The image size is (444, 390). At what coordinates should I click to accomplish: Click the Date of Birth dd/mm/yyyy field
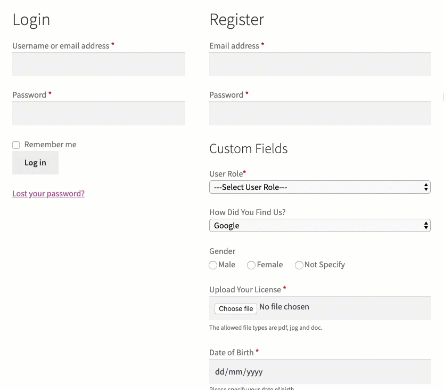pos(319,371)
